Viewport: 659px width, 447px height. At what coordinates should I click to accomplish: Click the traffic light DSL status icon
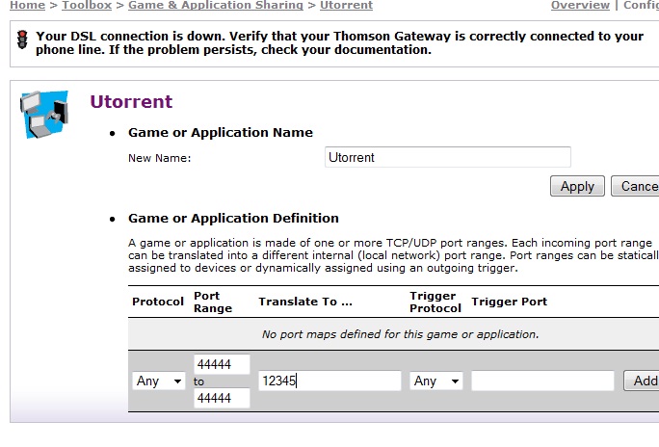click(22, 39)
